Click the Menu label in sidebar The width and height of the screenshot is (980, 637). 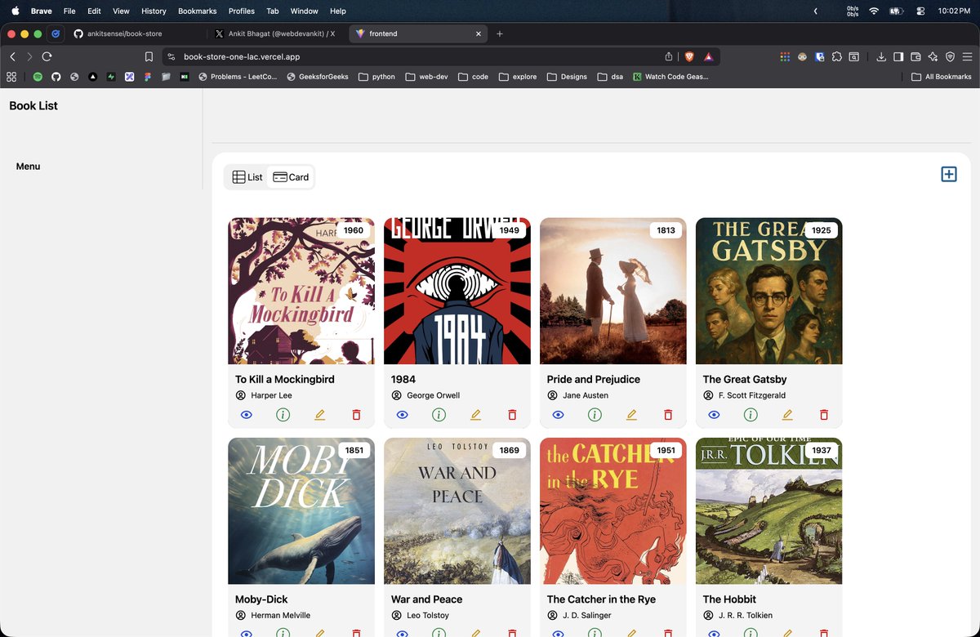point(28,167)
